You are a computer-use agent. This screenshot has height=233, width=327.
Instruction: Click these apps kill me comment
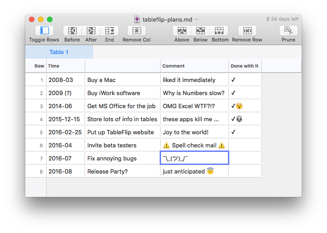click(x=194, y=119)
